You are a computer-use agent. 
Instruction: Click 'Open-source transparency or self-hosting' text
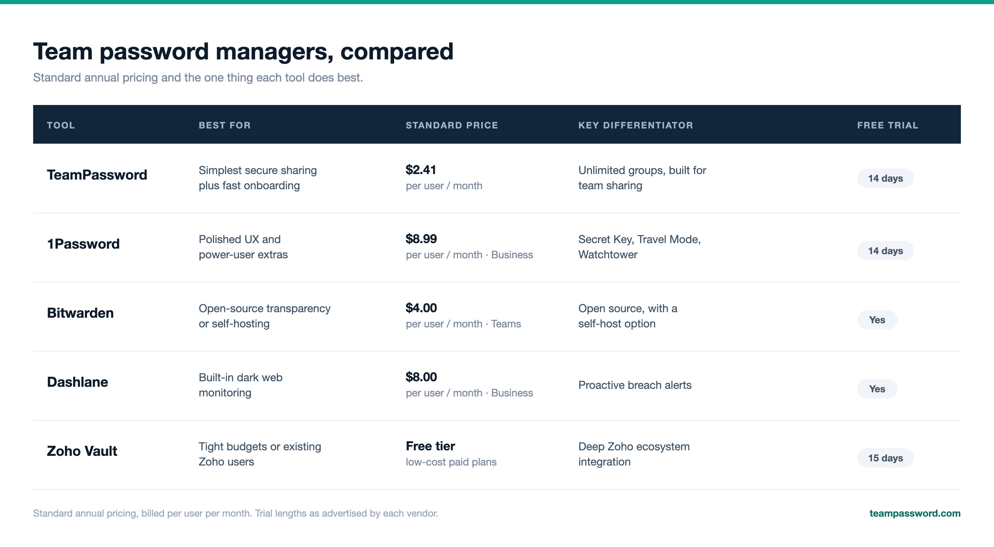[x=265, y=316]
